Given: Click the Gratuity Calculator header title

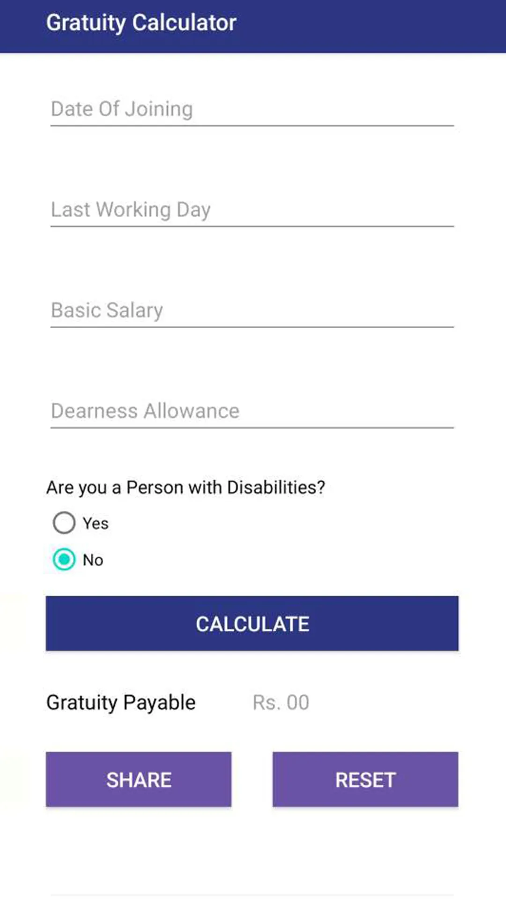Looking at the screenshot, I should tap(141, 23).
